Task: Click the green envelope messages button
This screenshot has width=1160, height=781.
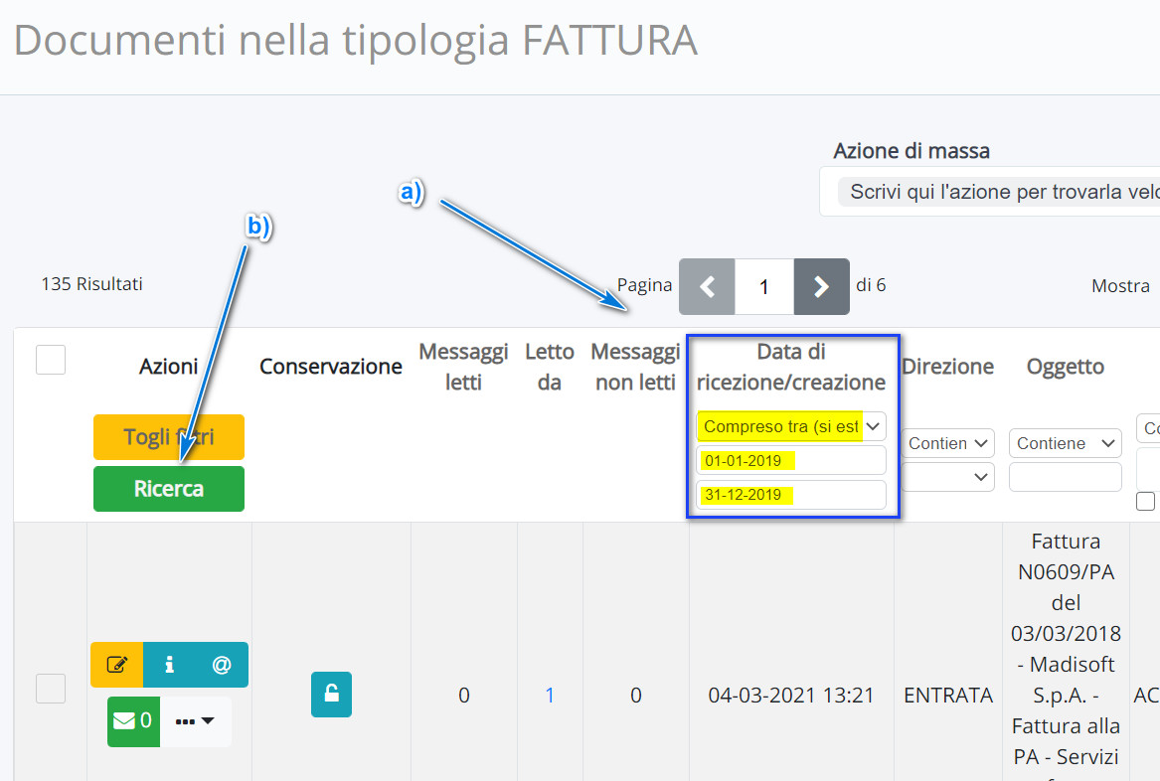Action: 133,721
